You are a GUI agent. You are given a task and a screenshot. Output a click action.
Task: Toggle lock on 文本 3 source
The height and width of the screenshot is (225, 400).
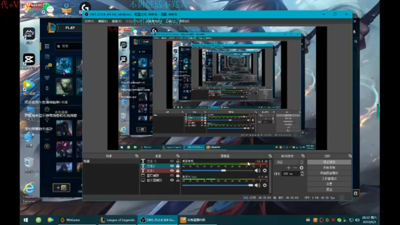coord(177,161)
